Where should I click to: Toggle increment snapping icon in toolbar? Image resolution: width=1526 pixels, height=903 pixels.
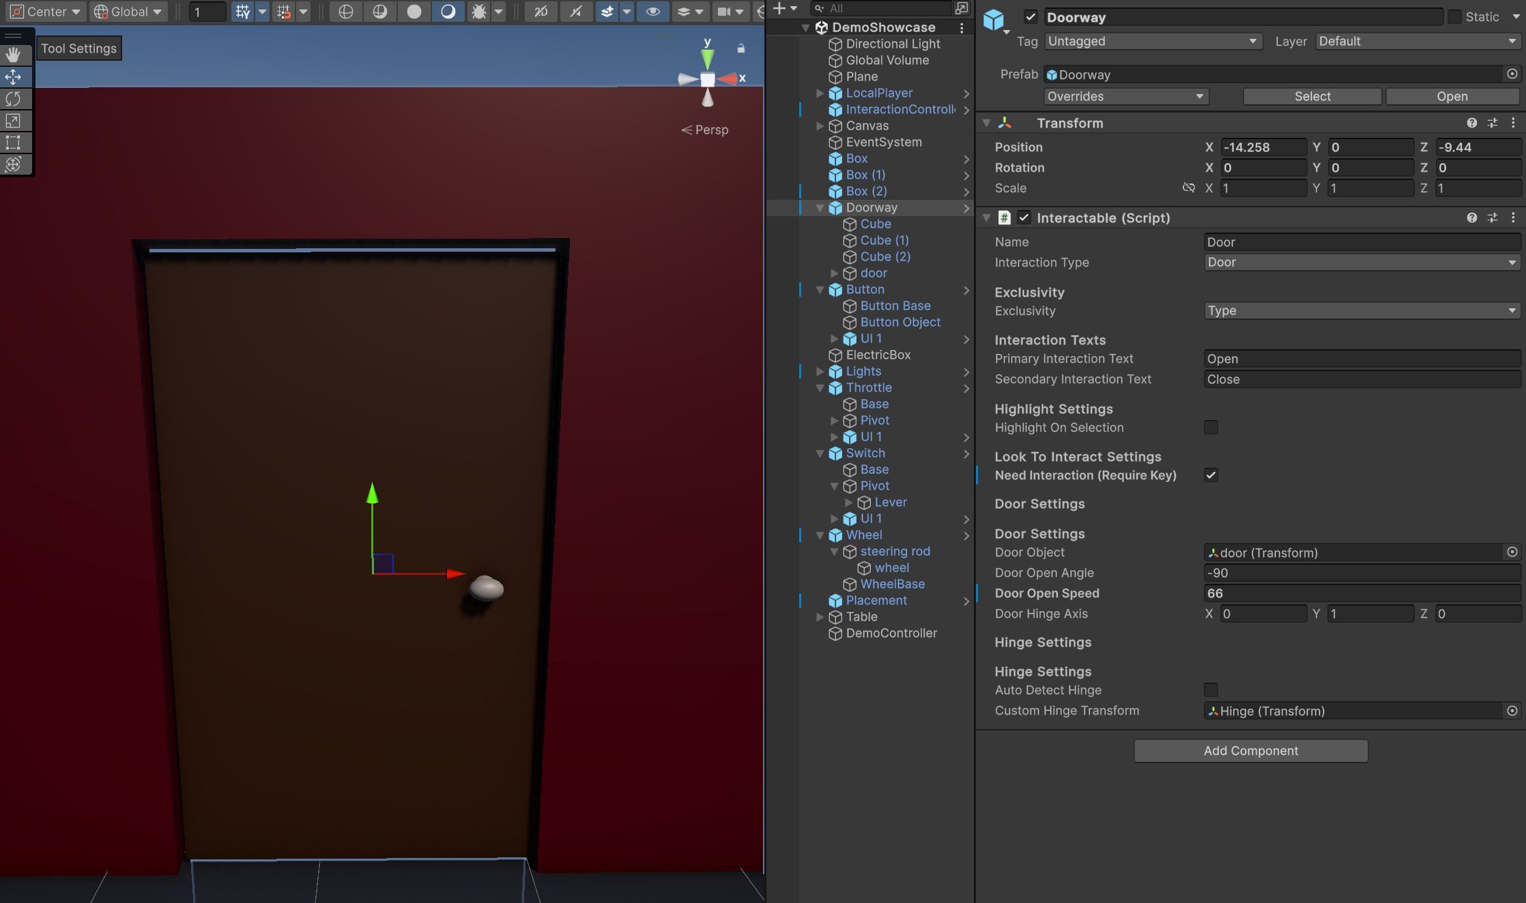point(284,12)
